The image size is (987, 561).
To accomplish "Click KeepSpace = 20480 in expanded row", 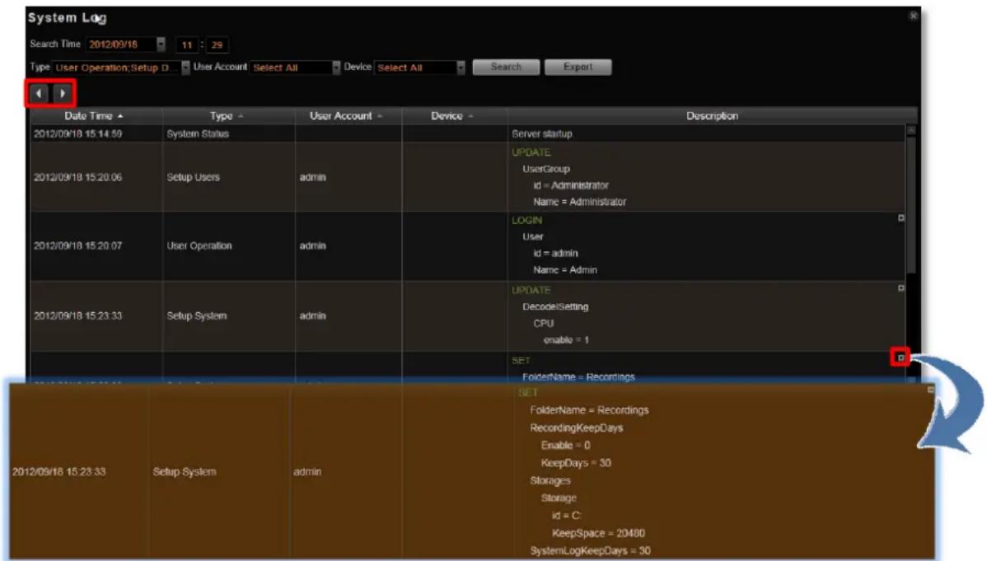I will coord(598,533).
